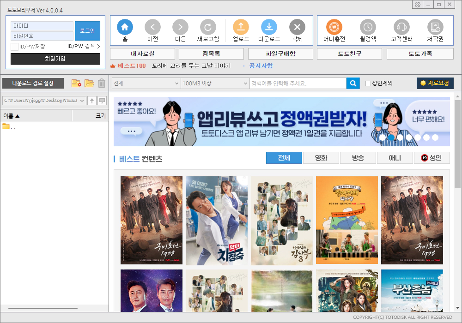Open the 저작권 copyright icon

pyautogui.click(x=435, y=27)
